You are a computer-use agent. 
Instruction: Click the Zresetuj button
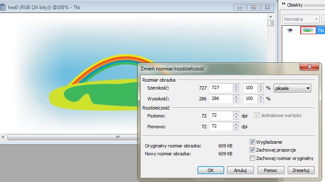300,170
